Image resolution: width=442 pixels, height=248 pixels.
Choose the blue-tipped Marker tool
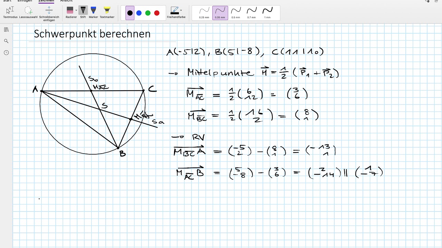[93, 12]
